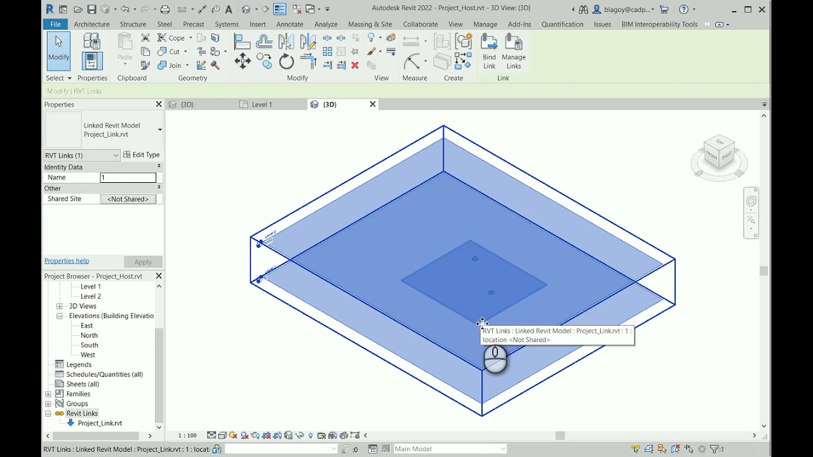Open the Select panel dropdown
Image resolution: width=813 pixels, height=457 pixels.
pyautogui.click(x=58, y=78)
